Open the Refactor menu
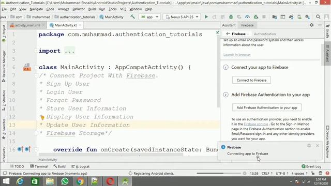This screenshot has width=331, height=186. pyautogui.click(x=79, y=9)
